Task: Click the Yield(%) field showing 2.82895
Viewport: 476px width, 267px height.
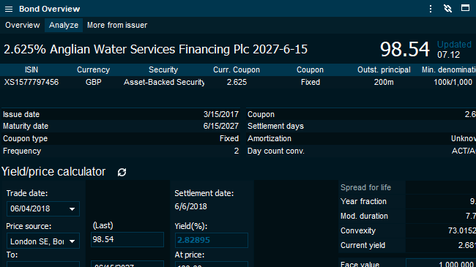Action: pos(212,240)
